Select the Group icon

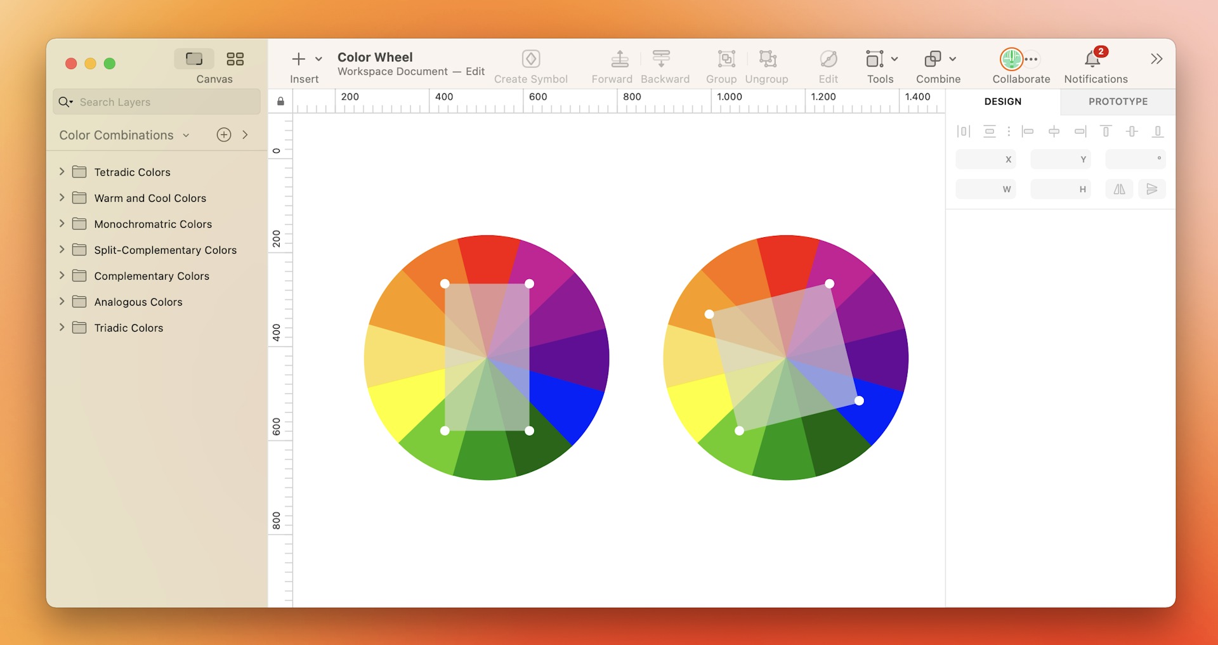[x=725, y=58]
